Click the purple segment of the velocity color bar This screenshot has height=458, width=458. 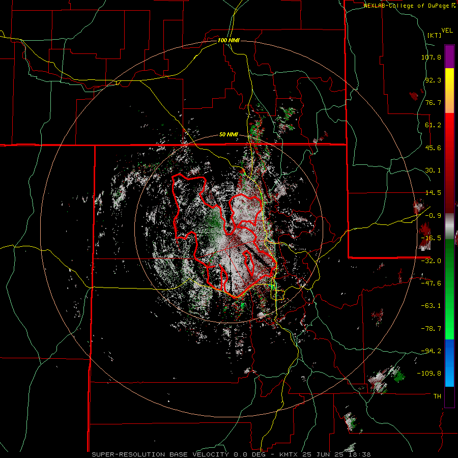[x=449, y=56]
